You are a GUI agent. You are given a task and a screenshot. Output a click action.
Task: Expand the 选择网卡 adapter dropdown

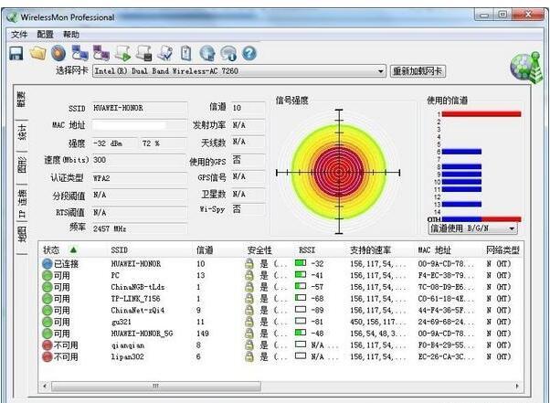pyautogui.click(x=381, y=71)
